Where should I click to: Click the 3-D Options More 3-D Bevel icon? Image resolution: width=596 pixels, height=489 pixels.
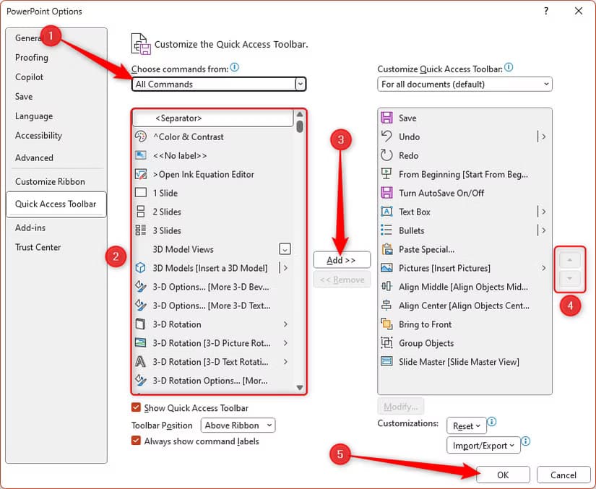pos(141,287)
